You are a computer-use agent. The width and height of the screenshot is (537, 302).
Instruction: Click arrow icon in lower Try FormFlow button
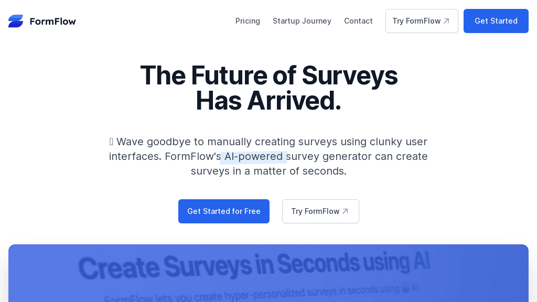tap(345, 211)
